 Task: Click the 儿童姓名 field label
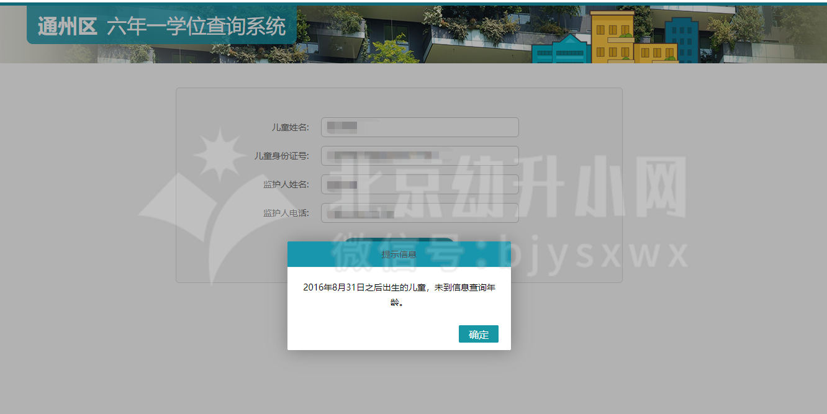coord(290,127)
